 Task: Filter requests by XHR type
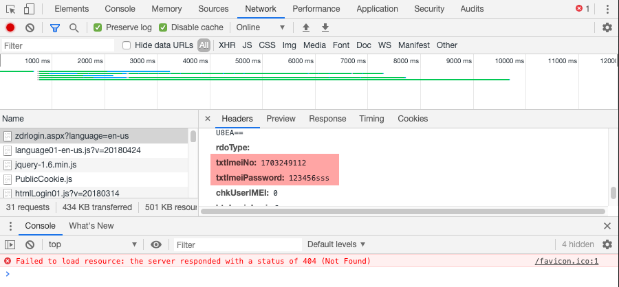point(226,45)
